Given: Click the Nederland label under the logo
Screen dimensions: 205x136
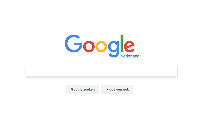Looking at the screenshot, I should click(130, 56).
